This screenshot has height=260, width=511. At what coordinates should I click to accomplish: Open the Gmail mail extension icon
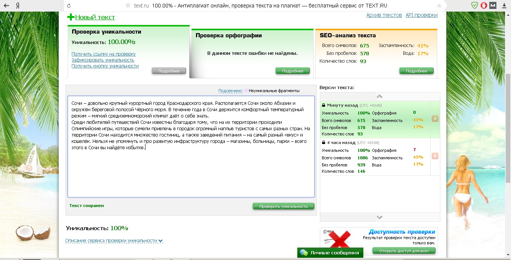point(493,6)
